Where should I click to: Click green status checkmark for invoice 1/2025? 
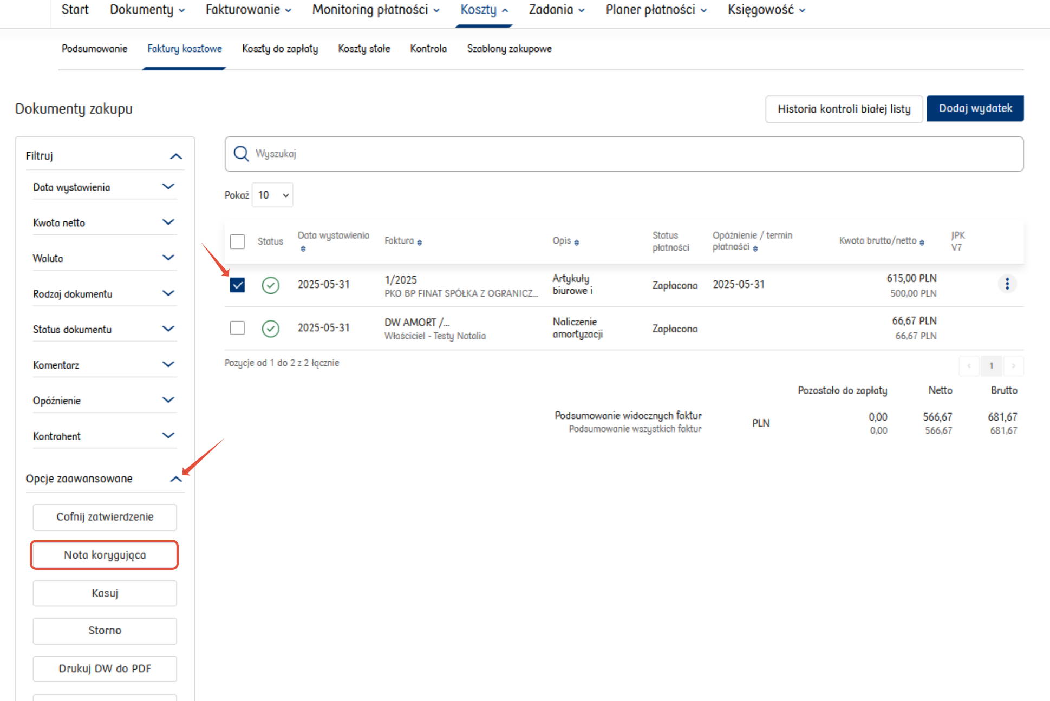click(x=270, y=285)
